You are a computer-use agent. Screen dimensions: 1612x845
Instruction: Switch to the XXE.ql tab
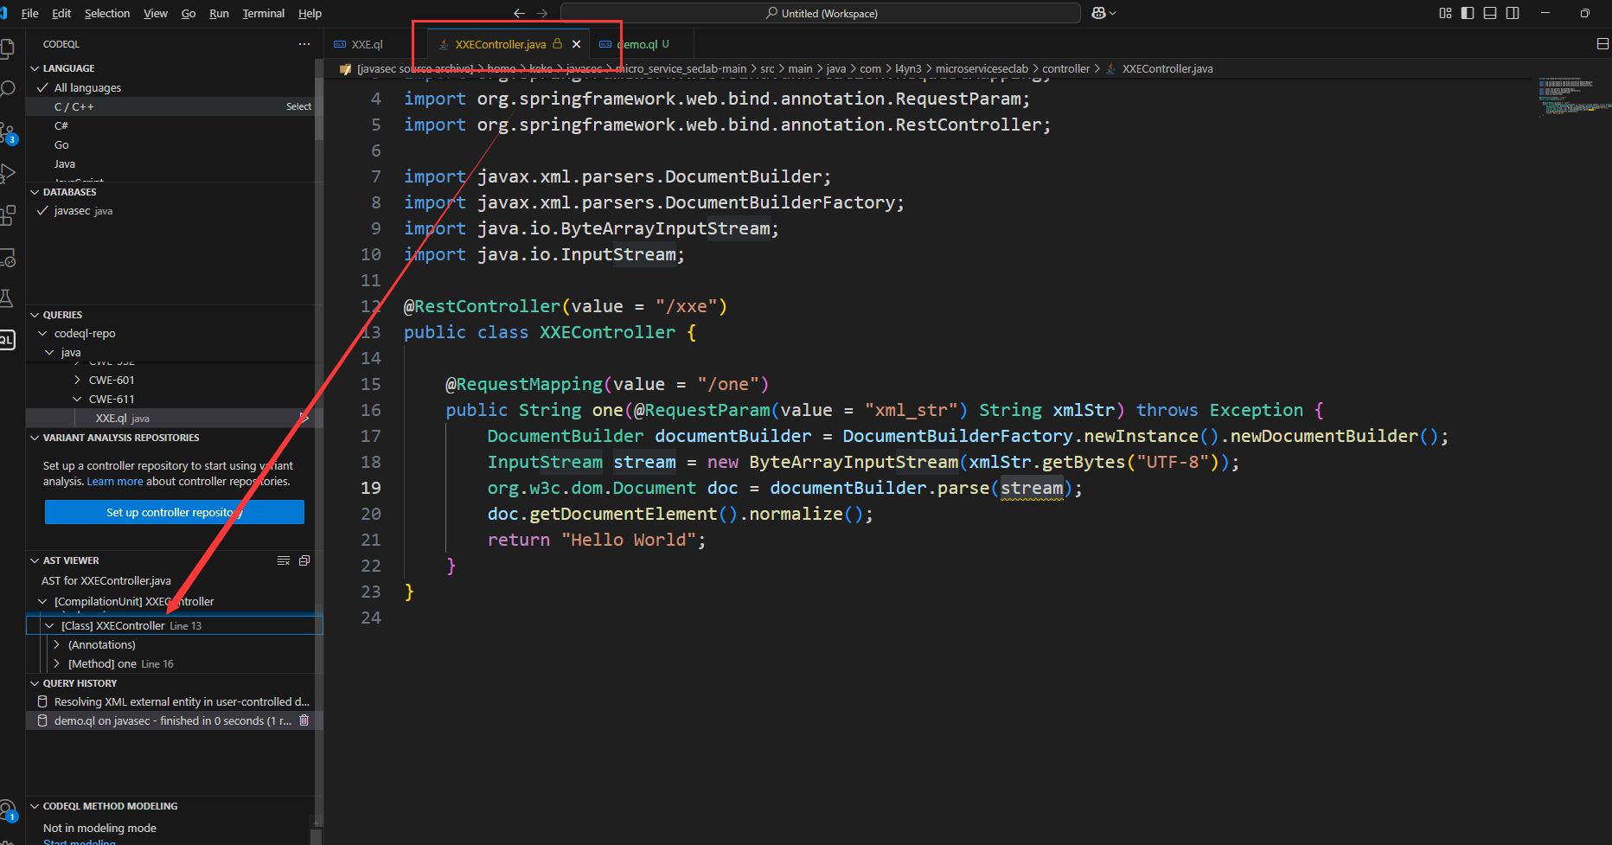pyautogui.click(x=368, y=44)
